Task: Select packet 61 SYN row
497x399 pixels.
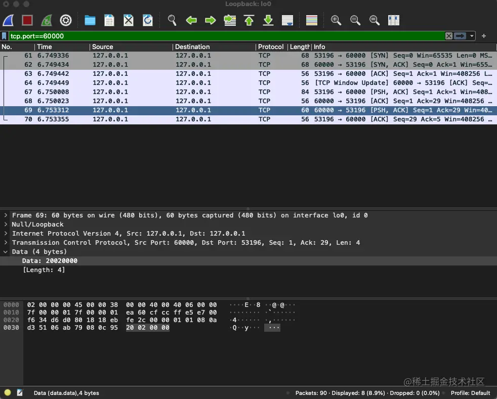Action: pos(248,56)
